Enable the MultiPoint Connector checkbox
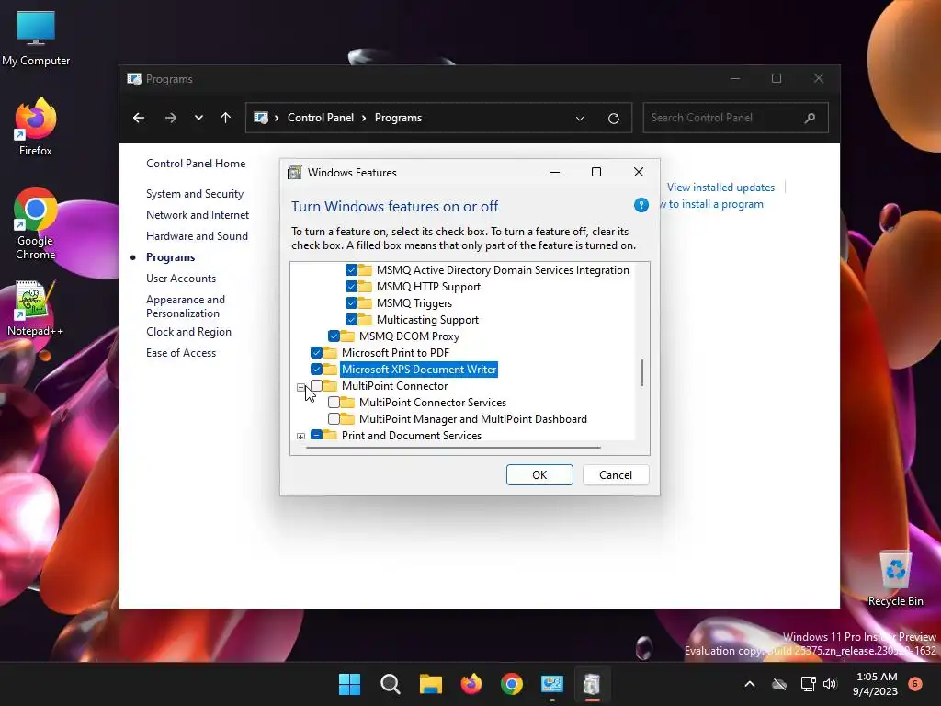This screenshot has width=941, height=706. (316, 385)
